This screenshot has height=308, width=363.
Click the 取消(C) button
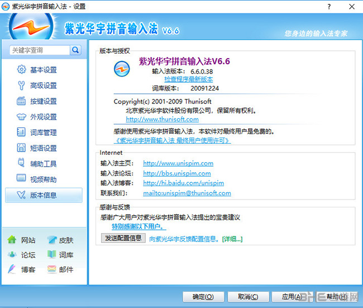[248, 297]
